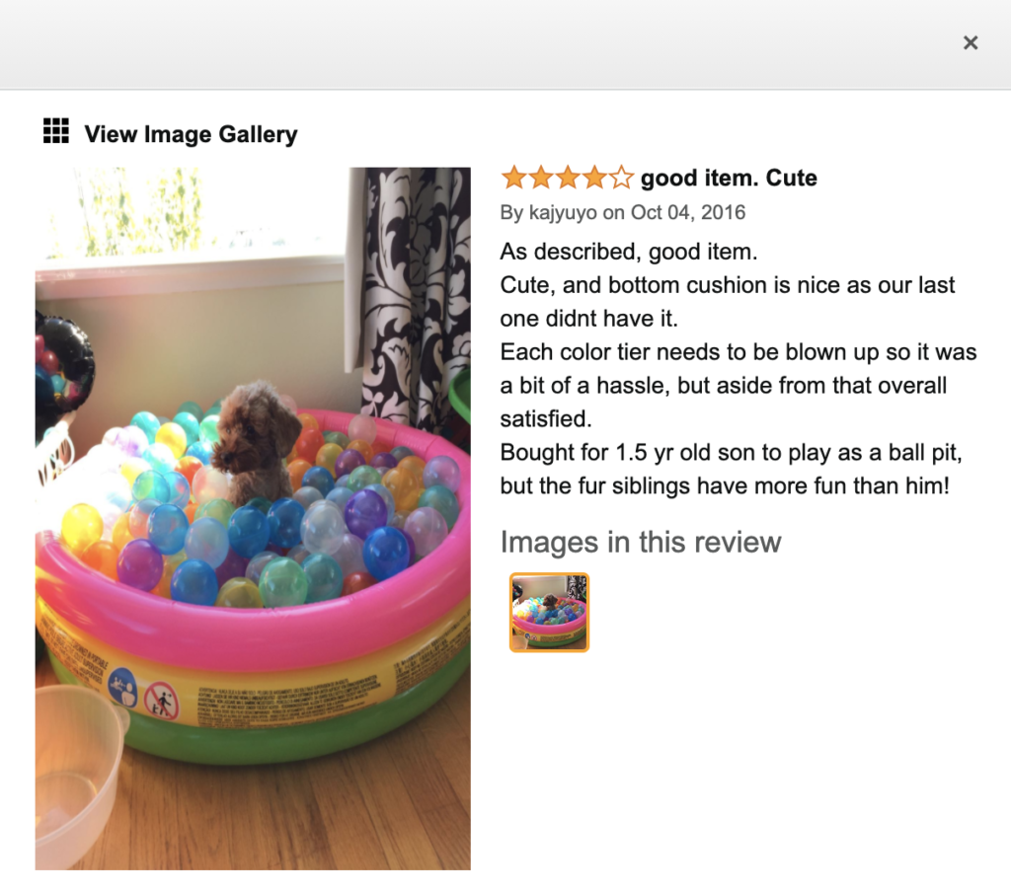1011x892 pixels.
Task: Click the grid icon beside View Image Gallery
Action: coord(56,131)
